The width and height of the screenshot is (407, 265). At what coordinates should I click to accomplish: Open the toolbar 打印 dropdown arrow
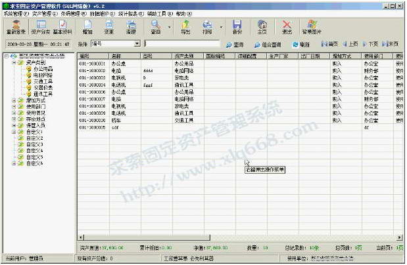pyautogui.click(x=221, y=27)
